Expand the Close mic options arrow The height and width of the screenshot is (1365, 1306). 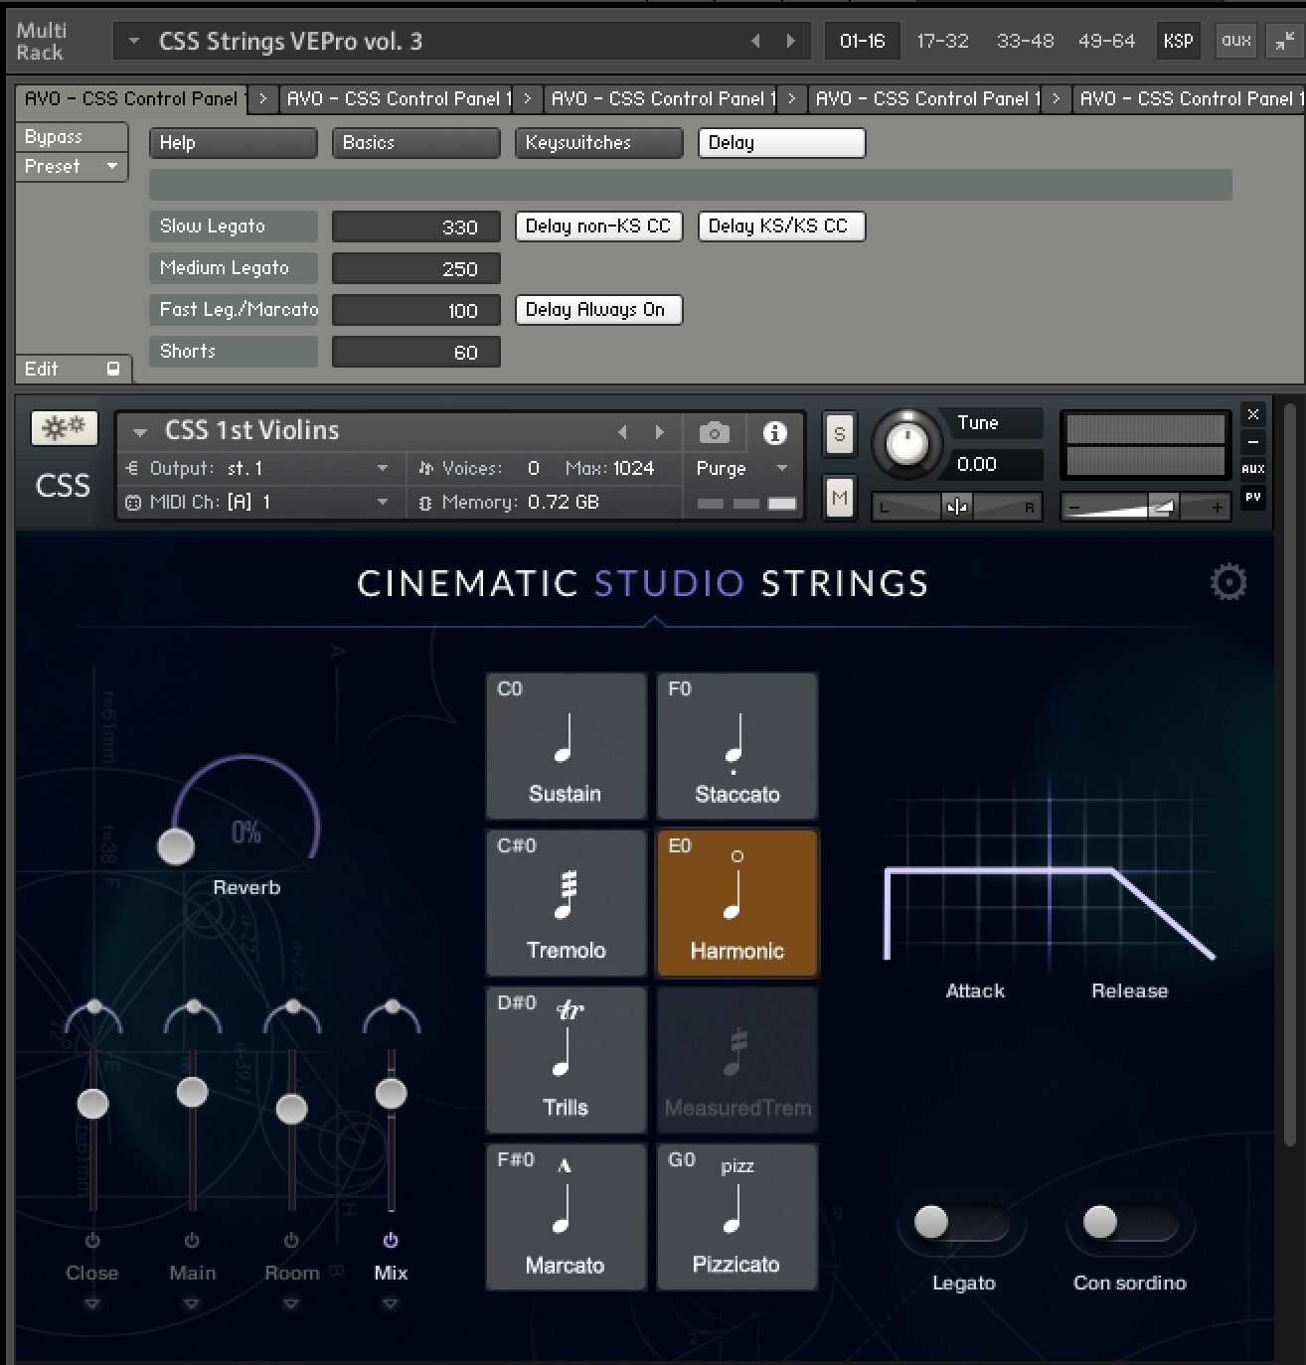[x=92, y=1304]
